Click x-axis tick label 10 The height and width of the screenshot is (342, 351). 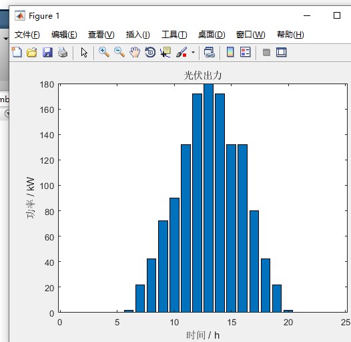coord(174,322)
